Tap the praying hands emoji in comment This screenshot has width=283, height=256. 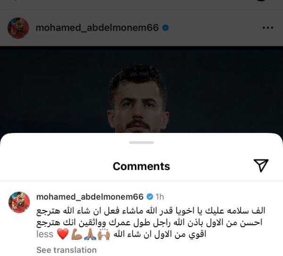[x=90, y=234]
